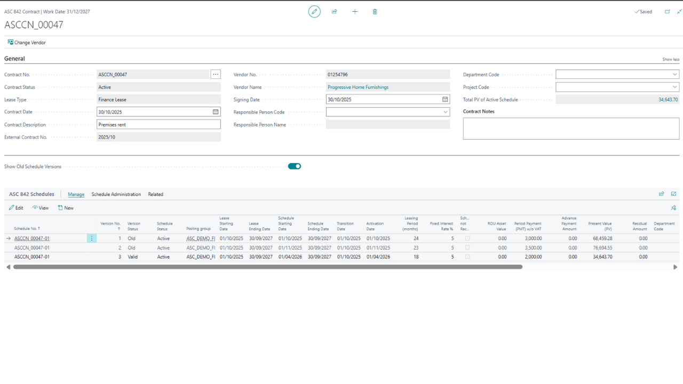Open page in new window icon
This screenshot has width=683, height=384.
(x=667, y=11)
